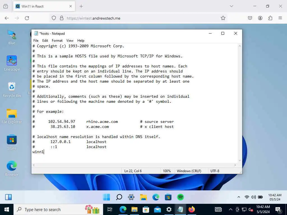The width and height of the screenshot is (287, 215).
Task: Go back to previous page
Action: [7, 18]
